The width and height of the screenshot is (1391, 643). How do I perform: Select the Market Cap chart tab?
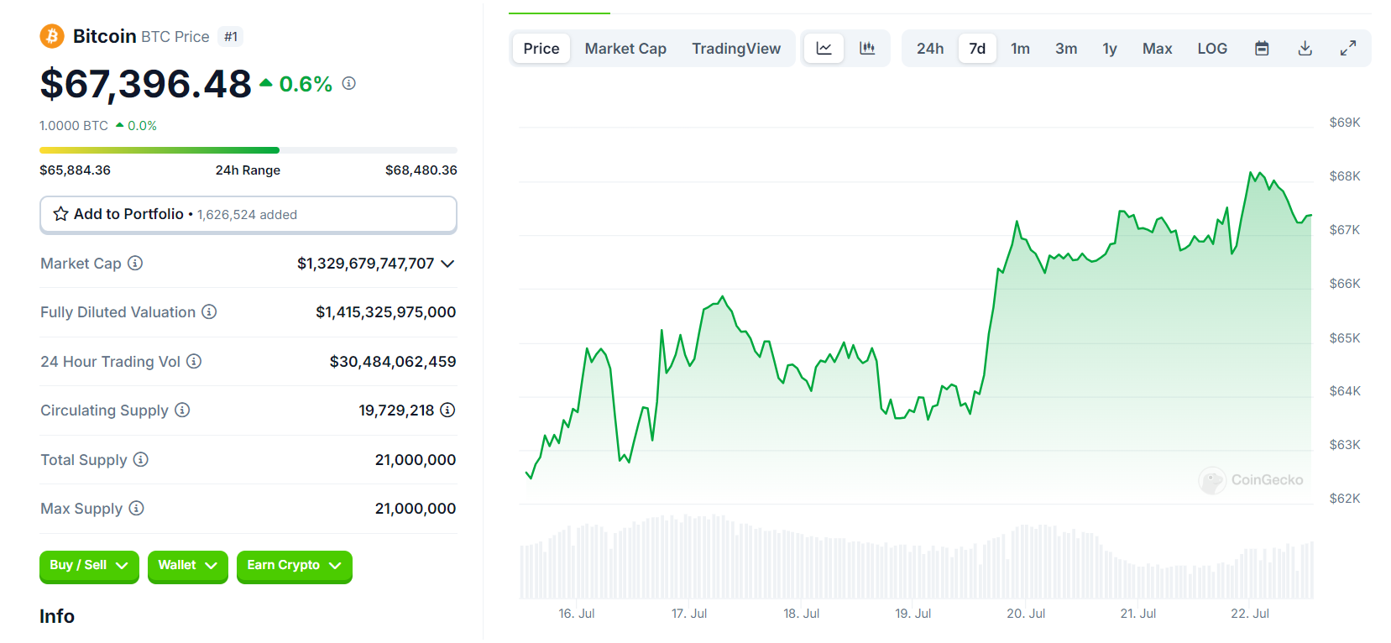(625, 49)
